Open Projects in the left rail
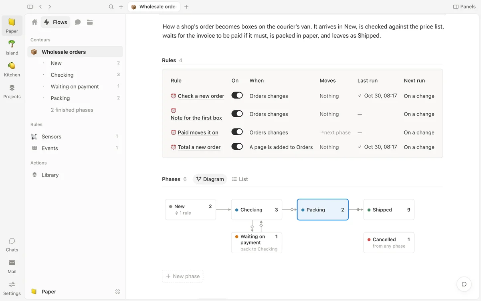481x301 pixels. pos(12,91)
